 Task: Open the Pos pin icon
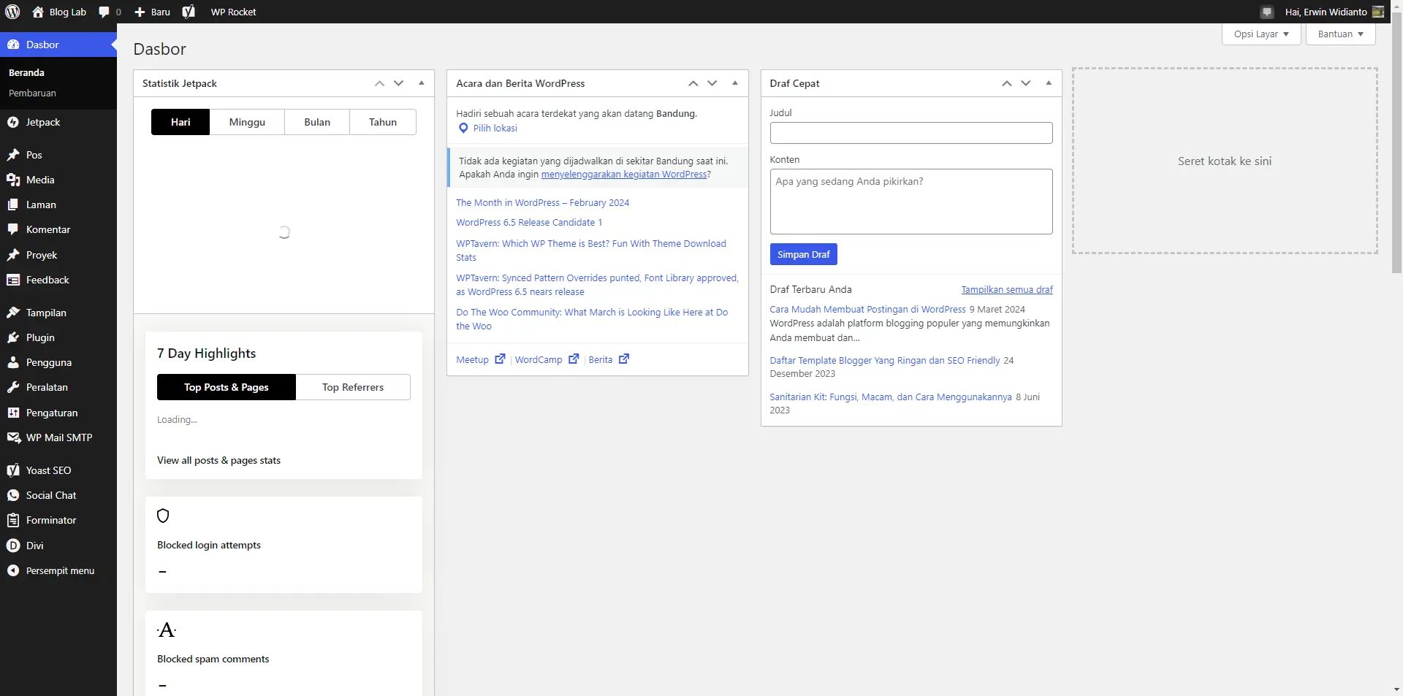13,155
